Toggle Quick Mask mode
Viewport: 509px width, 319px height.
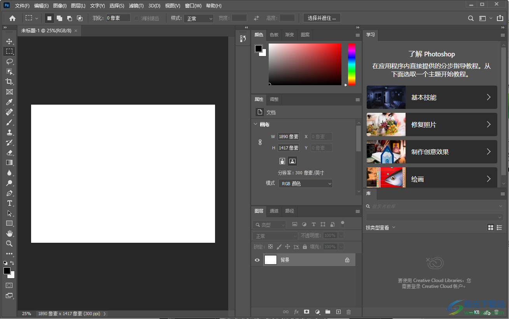pos(9,286)
